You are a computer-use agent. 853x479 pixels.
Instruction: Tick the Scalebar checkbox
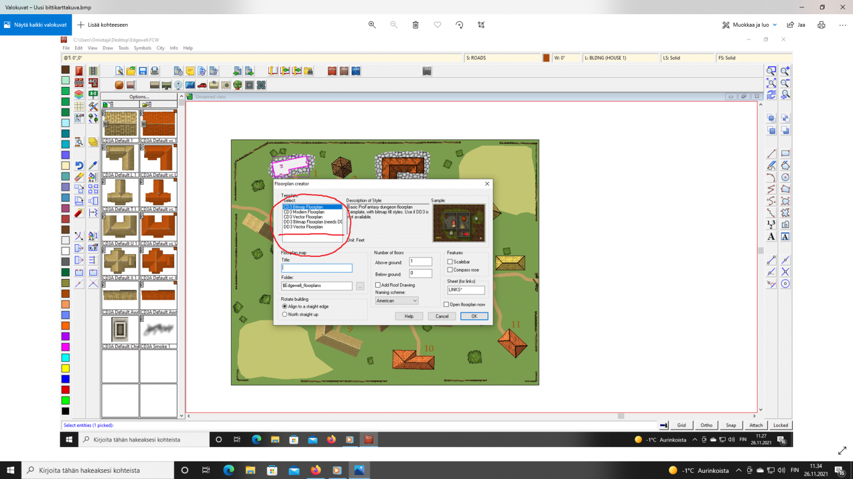point(450,262)
